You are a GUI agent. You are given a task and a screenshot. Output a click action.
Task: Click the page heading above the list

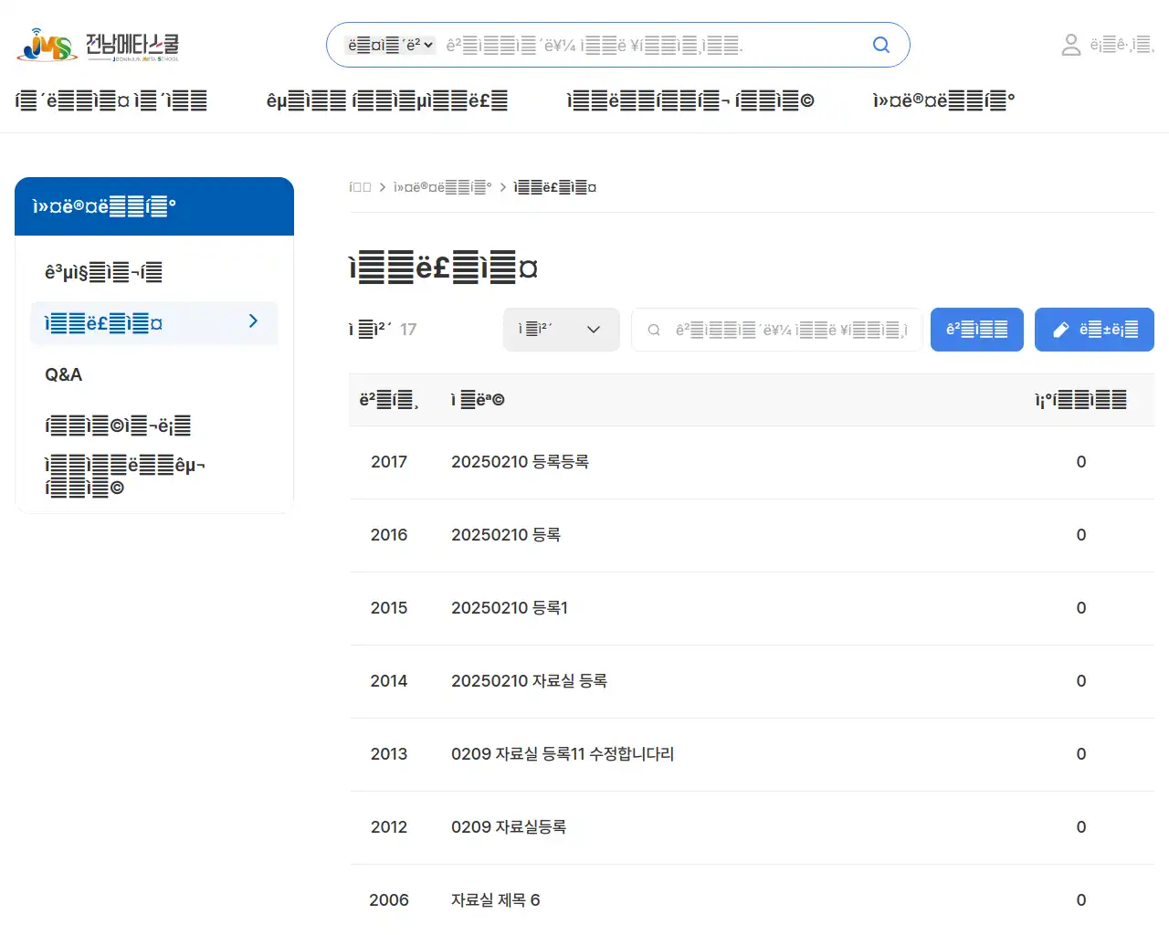[443, 268]
